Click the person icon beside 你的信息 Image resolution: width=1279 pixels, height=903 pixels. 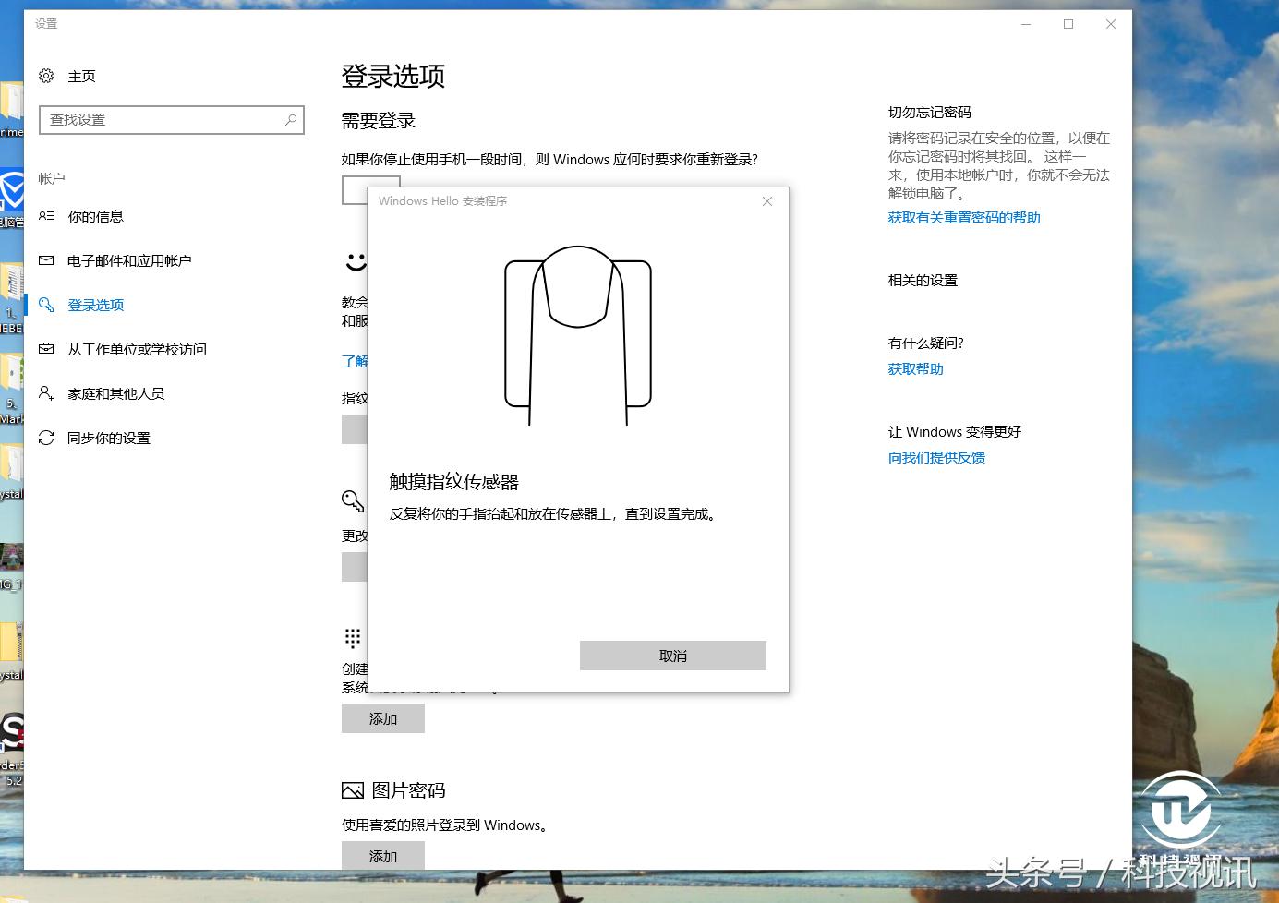click(x=46, y=216)
